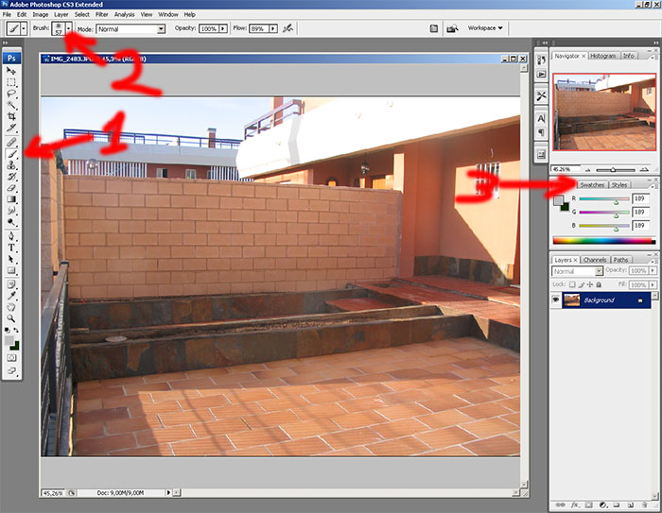Select the Notes tool
This screenshot has height=513, width=662.
11,284
